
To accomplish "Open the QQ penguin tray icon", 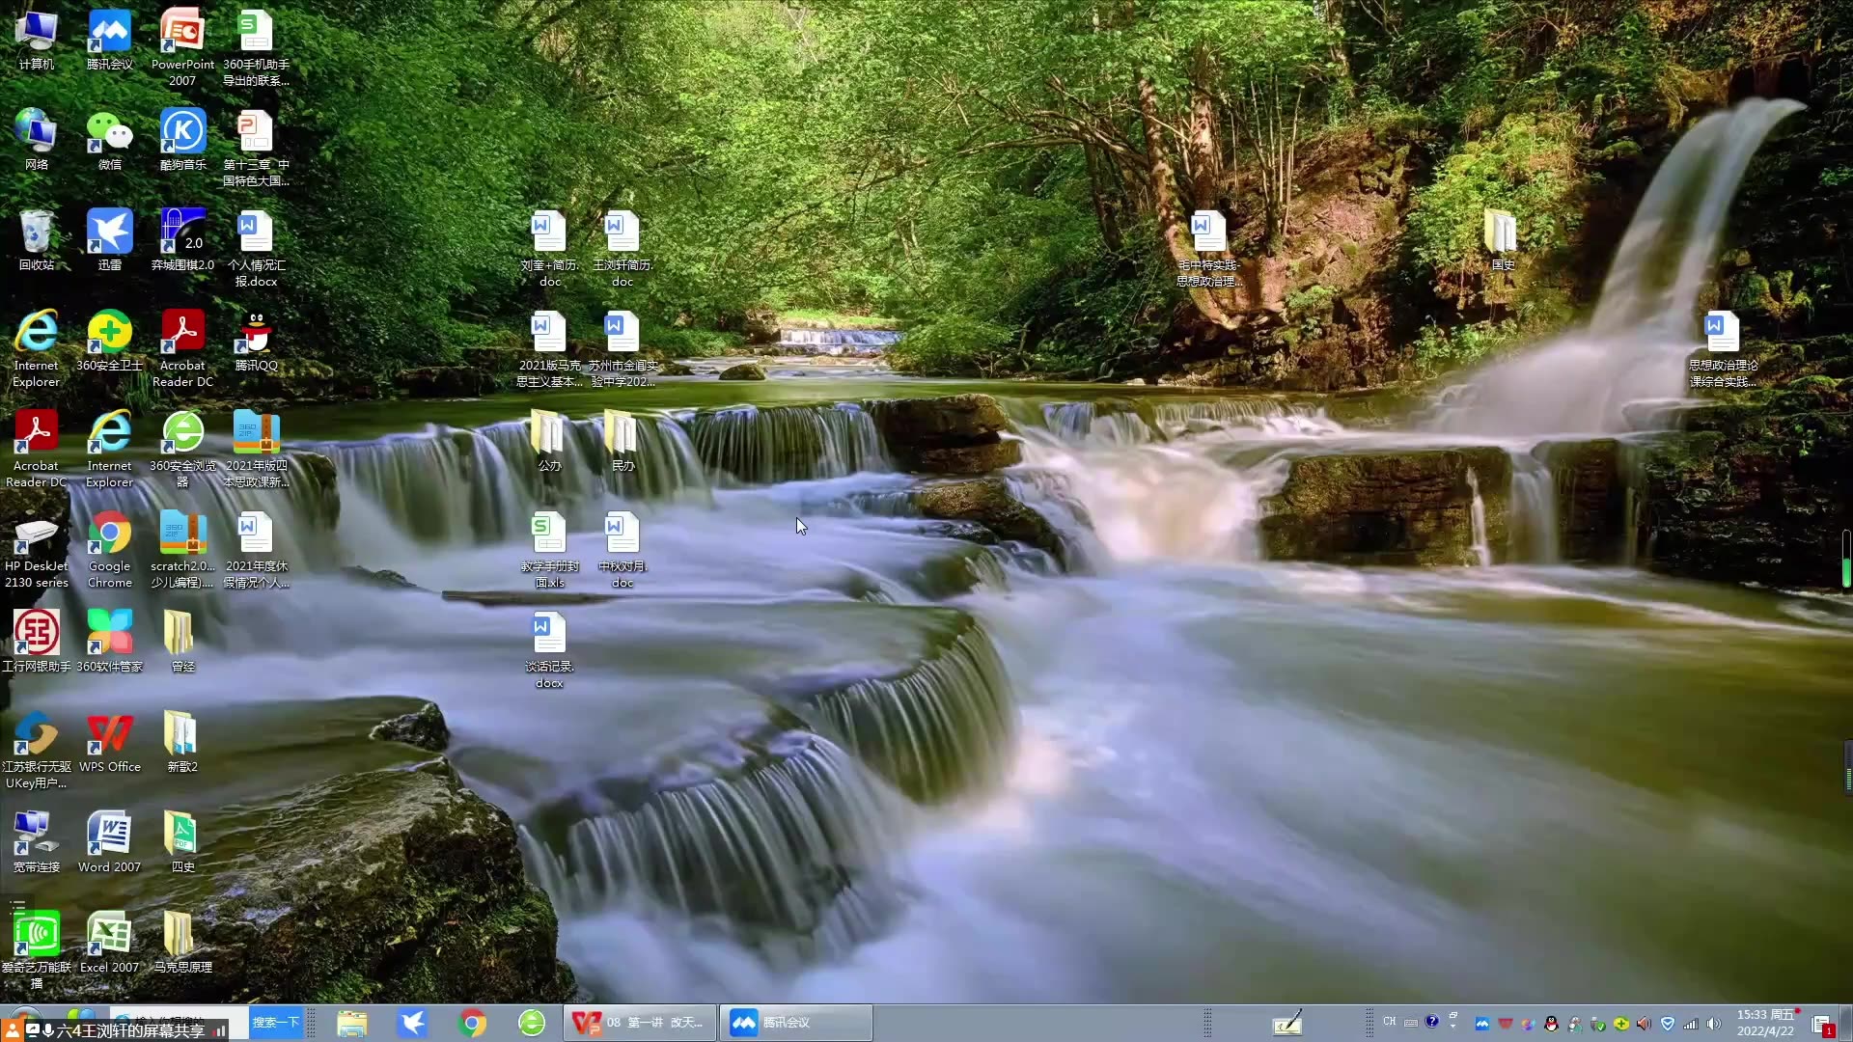I will coord(1551,1024).
